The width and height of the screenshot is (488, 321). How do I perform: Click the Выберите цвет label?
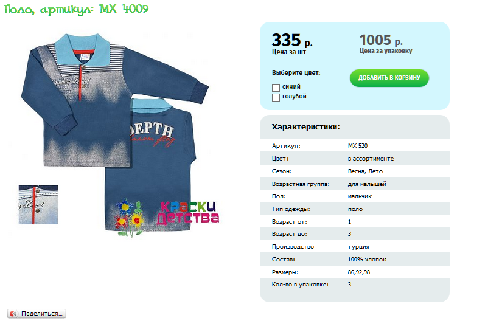coord(296,73)
